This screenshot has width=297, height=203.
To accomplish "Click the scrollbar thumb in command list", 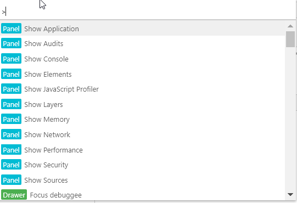I will pos(290,39).
